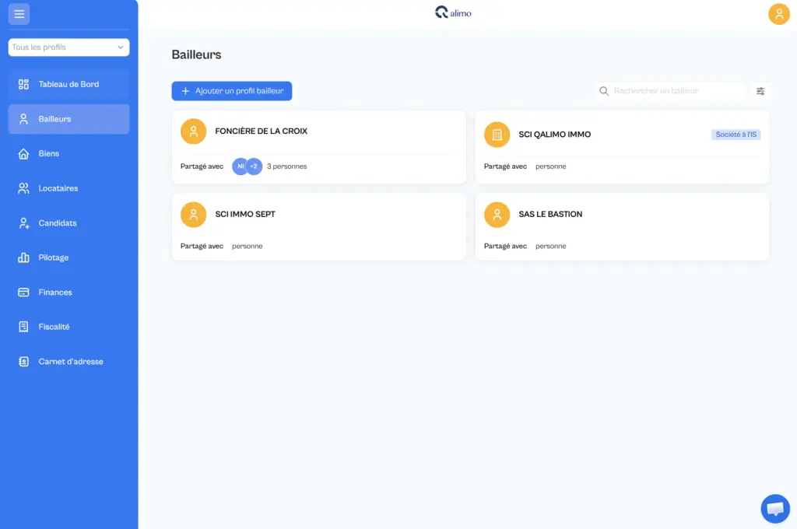Select the Bailleurs menu item
This screenshot has width=797, height=529.
point(68,119)
